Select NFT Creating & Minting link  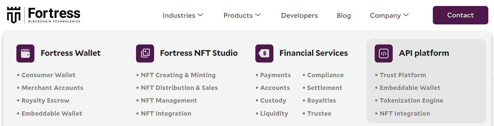tap(178, 75)
